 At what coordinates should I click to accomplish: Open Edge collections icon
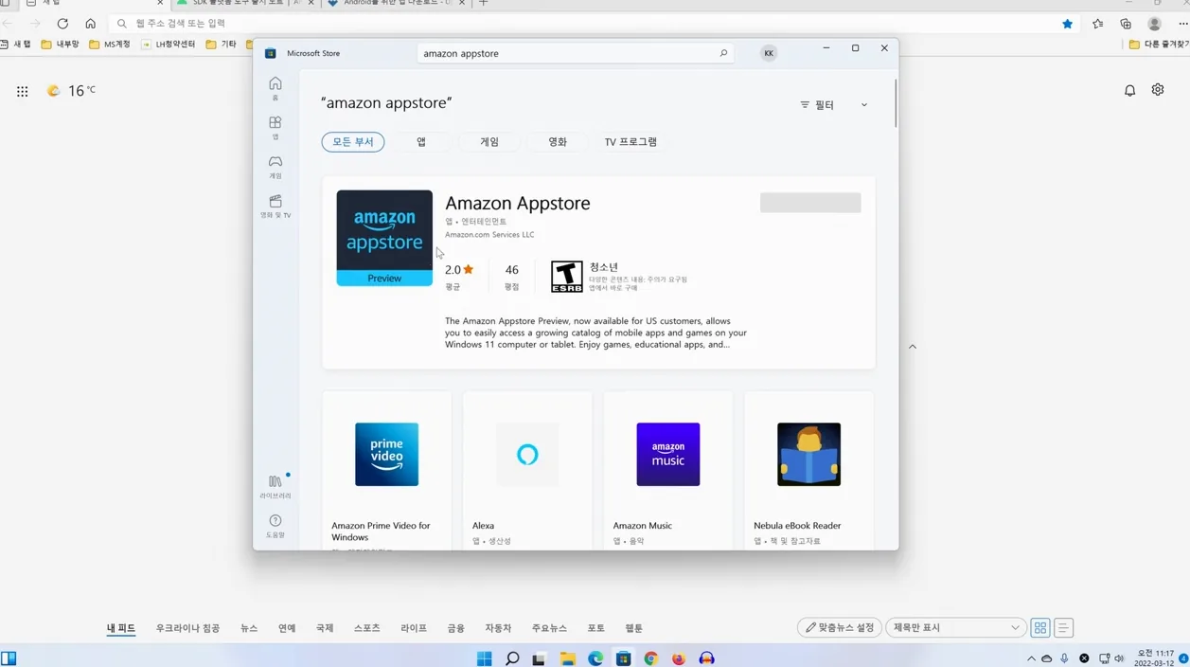[1126, 24]
